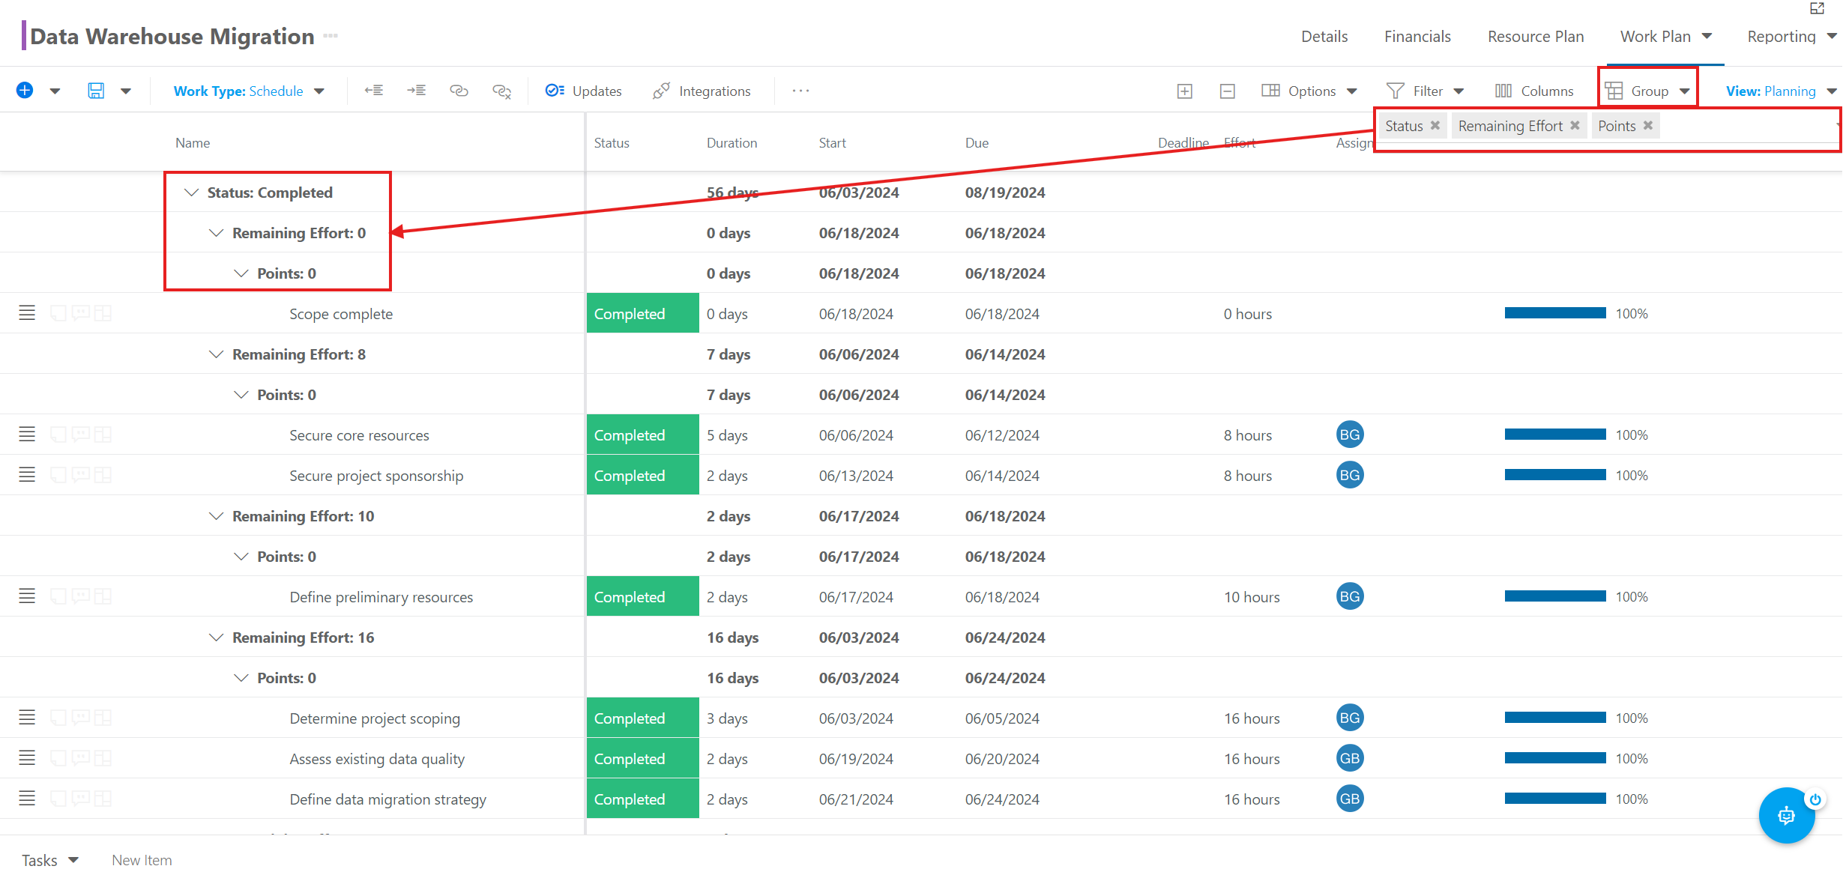Click the expand all plus-box icon
Screen dimensions: 1843x875
1185,91
